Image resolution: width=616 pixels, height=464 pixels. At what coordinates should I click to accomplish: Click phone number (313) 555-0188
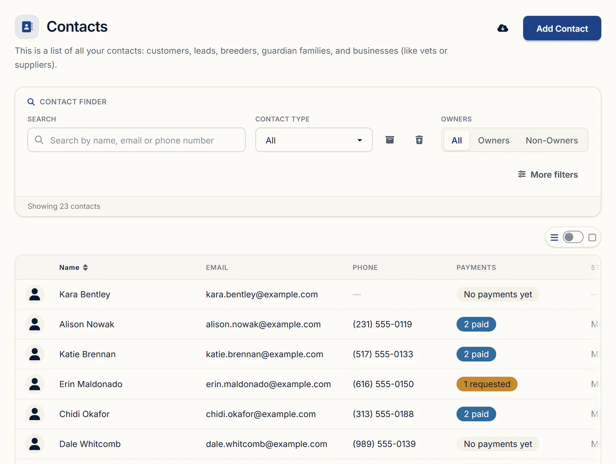[383, 414]
